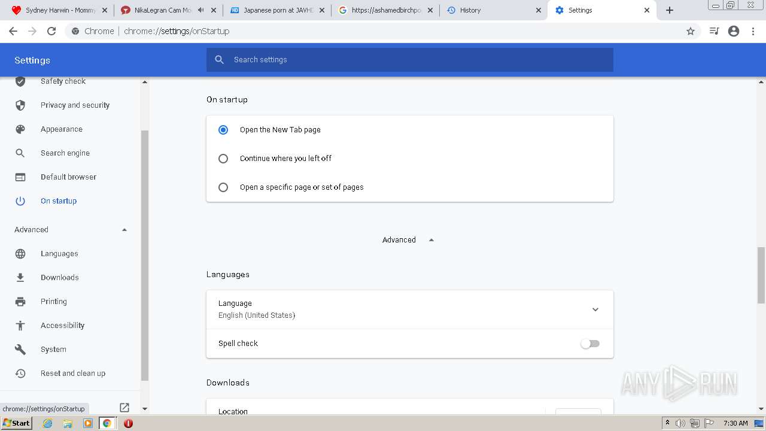This screenshot has width=766, height=431.
Task: Click the clock showing 7:30 AM
Action: (x=735, y=423)
